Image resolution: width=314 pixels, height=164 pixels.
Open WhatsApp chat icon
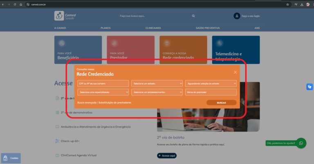[x=301, y=143]
